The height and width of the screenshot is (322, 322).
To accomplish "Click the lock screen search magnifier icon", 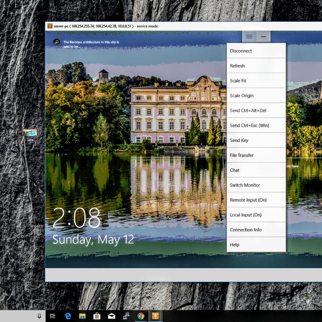I will [57, 42].
